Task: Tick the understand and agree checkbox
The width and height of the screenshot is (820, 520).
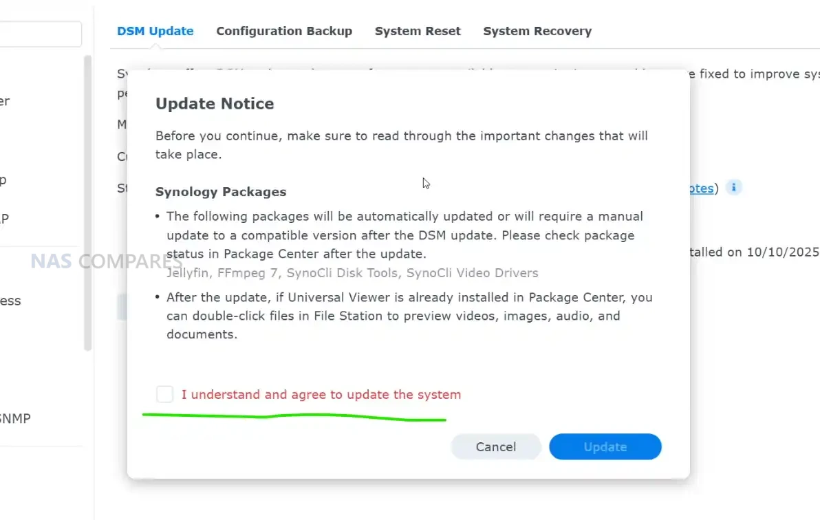Action: point(164,394)
